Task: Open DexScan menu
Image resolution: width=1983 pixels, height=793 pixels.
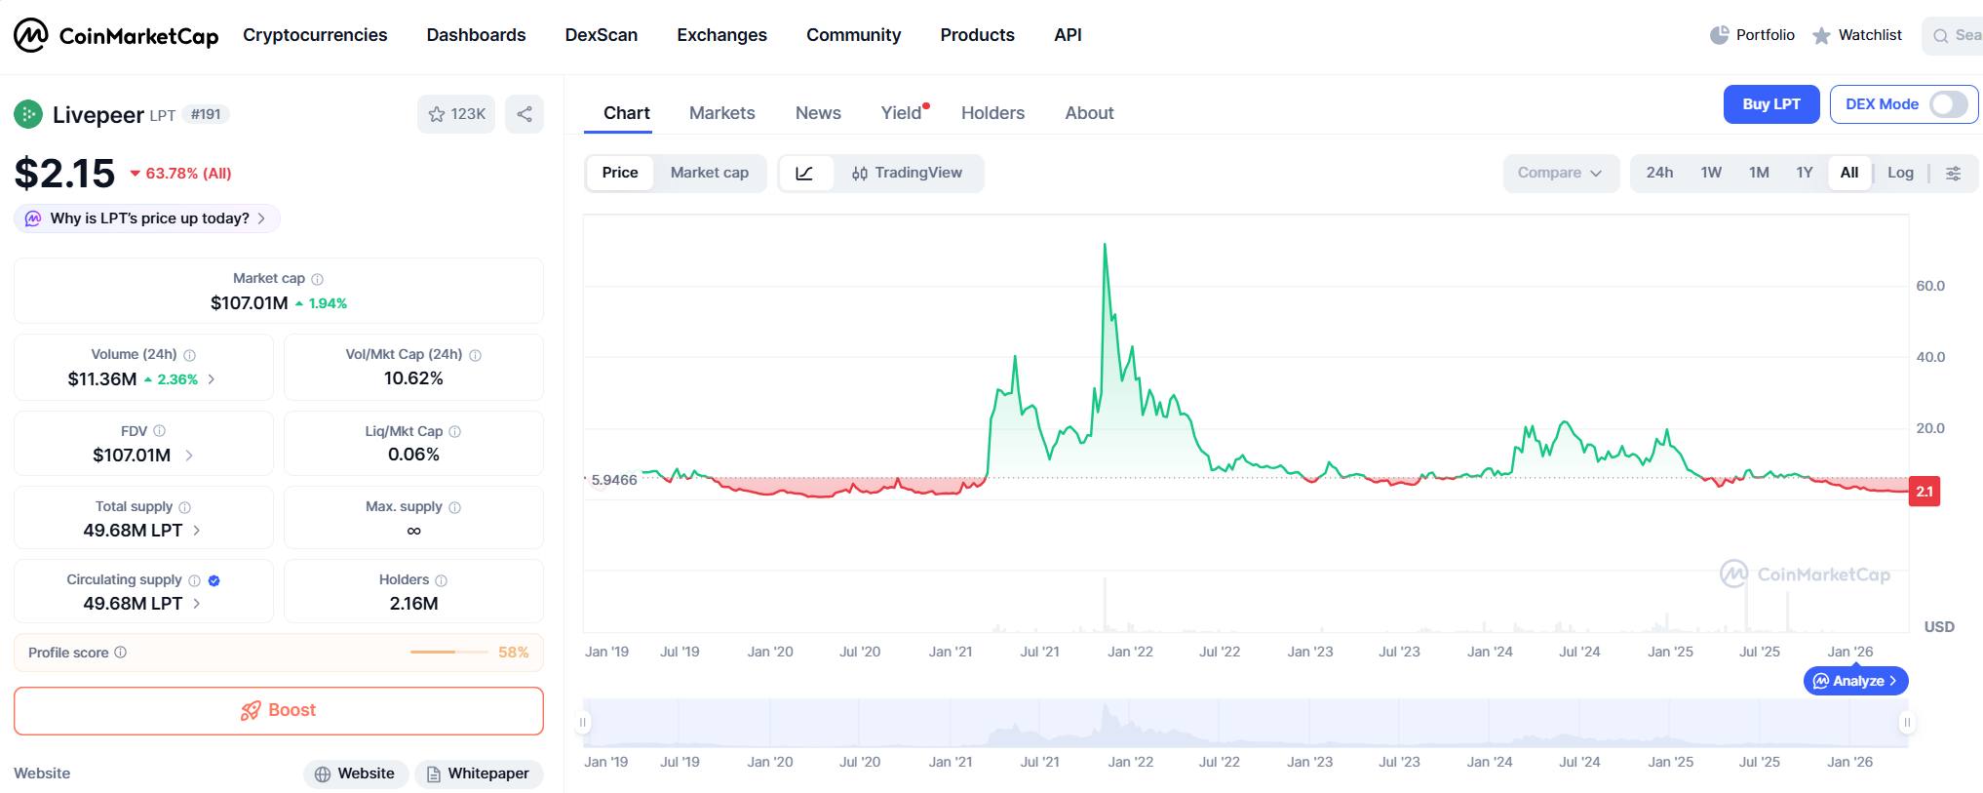Action: [x=602, y=35]
